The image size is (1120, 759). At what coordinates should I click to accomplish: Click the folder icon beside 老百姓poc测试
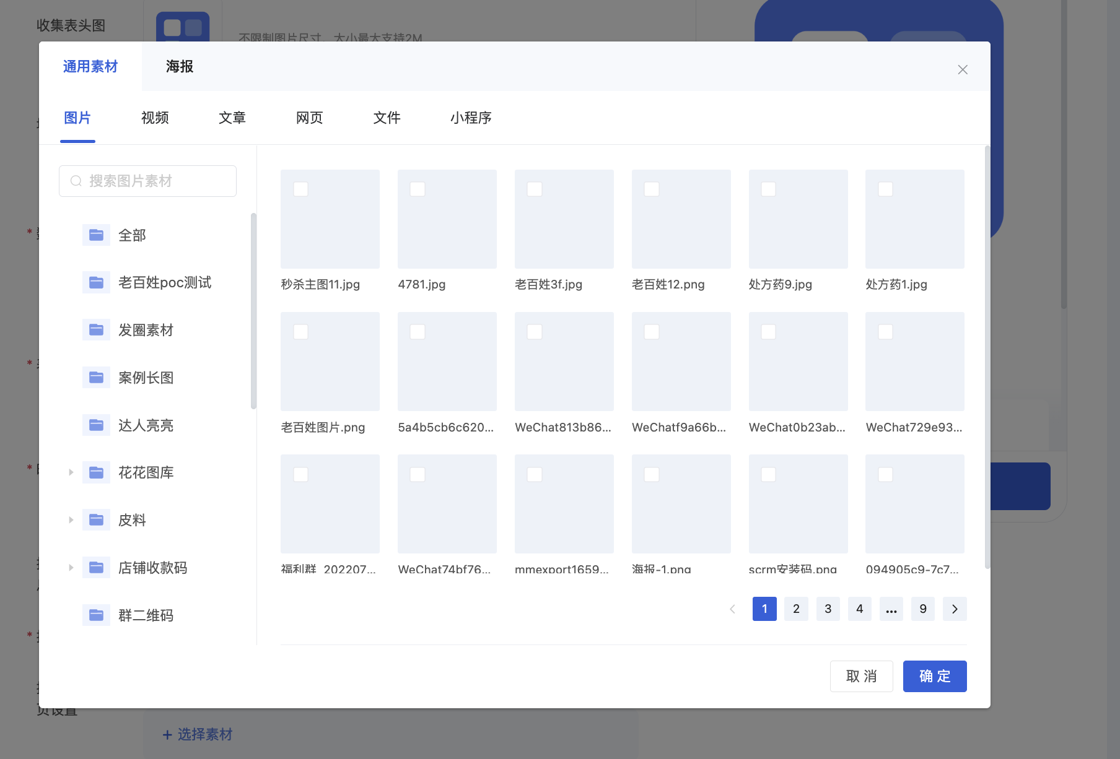96,282
